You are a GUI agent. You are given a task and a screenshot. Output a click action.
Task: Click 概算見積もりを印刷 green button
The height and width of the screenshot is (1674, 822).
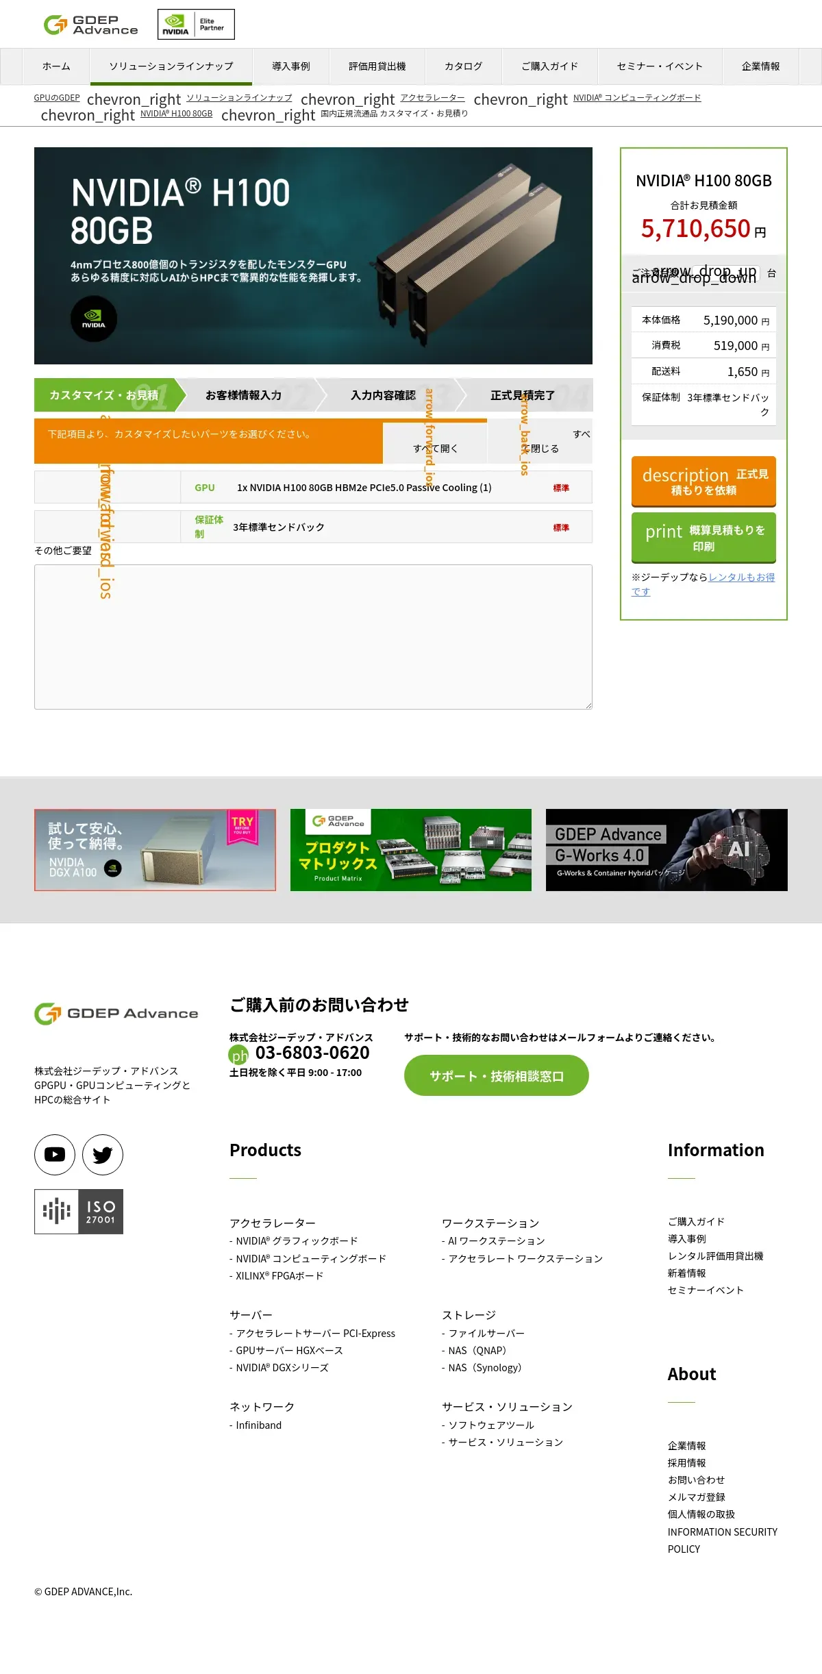(x=703, y=538)
